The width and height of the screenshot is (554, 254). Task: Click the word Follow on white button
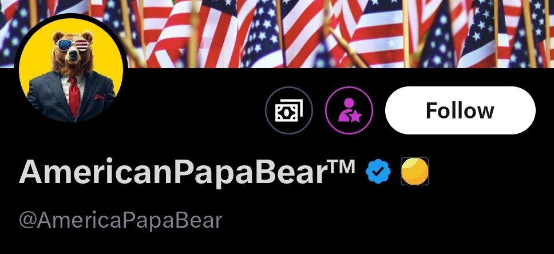460,110
